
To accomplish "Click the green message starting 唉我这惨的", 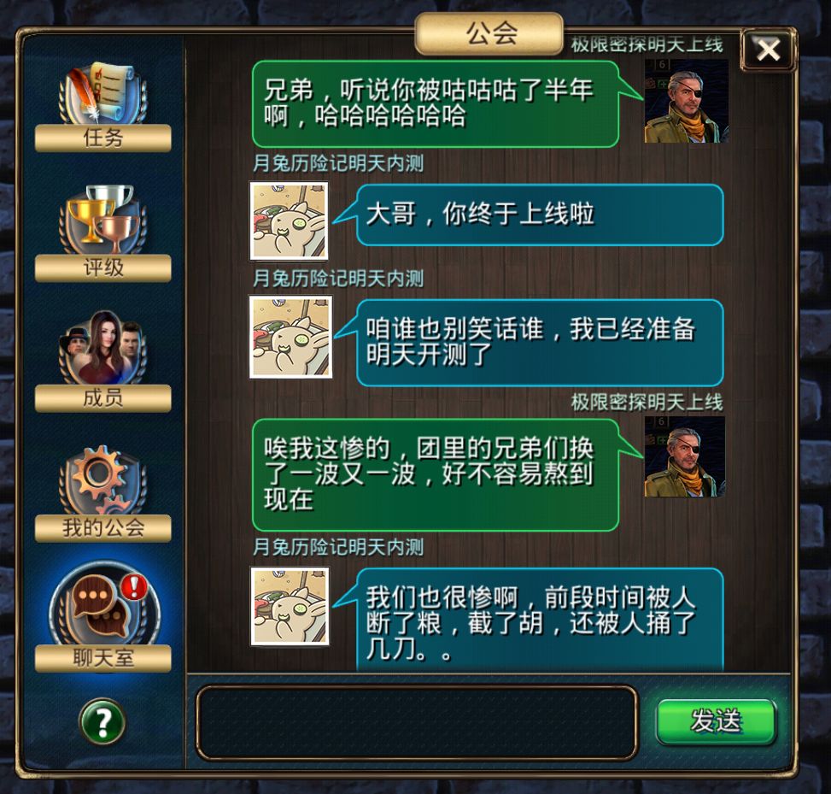I will pos(435,474).
